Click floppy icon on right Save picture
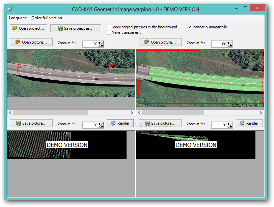274x207 pixels. pos(147,123)
